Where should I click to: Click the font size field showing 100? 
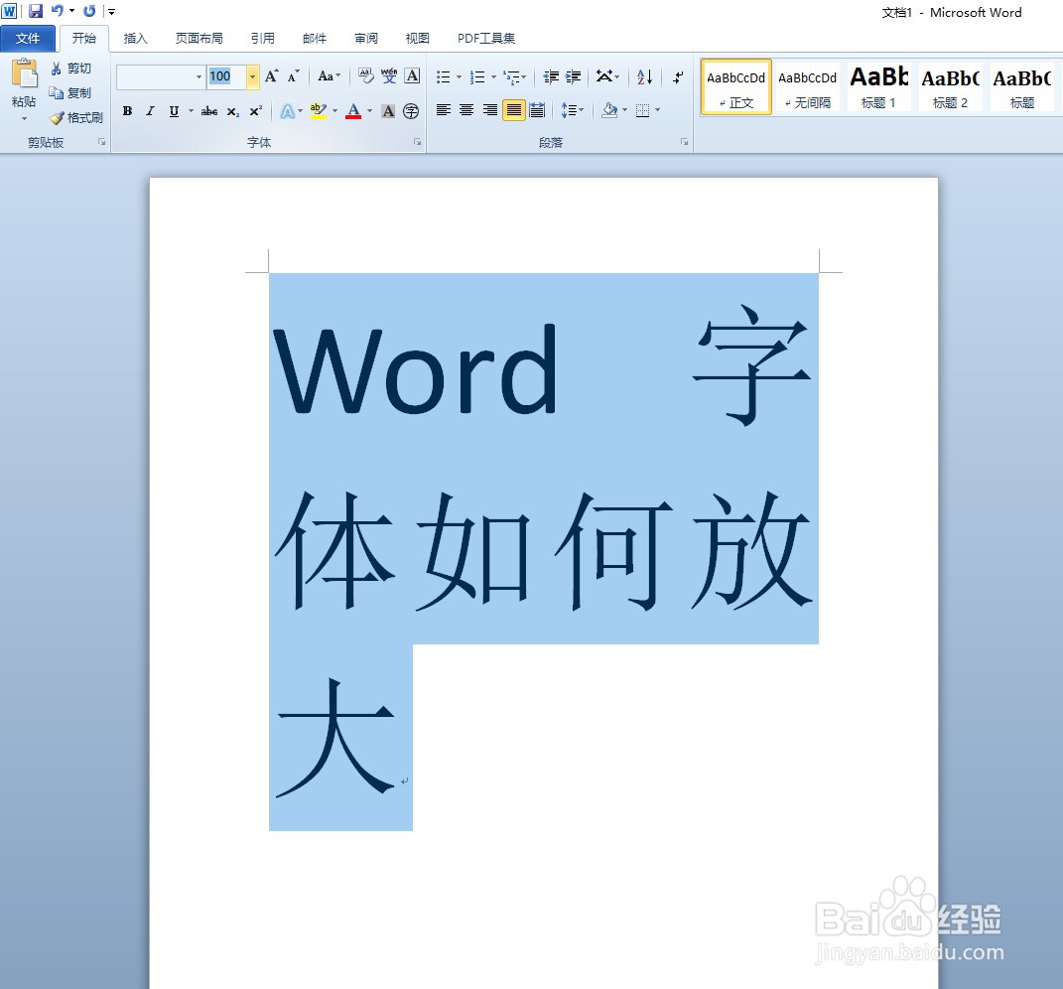pos(226,76)
